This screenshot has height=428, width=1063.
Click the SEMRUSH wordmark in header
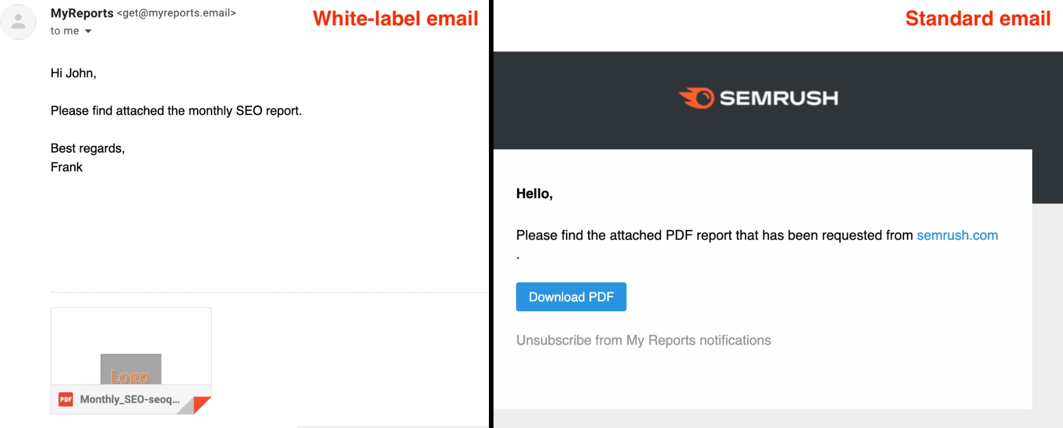click(x=779, y=98)
